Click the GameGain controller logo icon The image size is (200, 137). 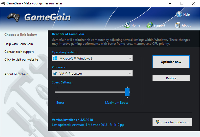click(14, 17)
